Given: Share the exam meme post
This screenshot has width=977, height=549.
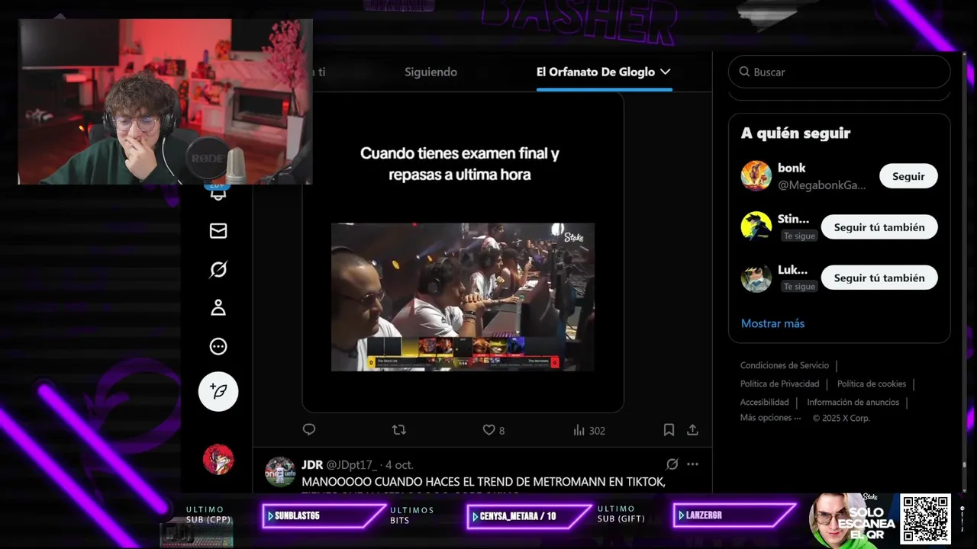Looking at the screenshot, I should pos(692,430).
